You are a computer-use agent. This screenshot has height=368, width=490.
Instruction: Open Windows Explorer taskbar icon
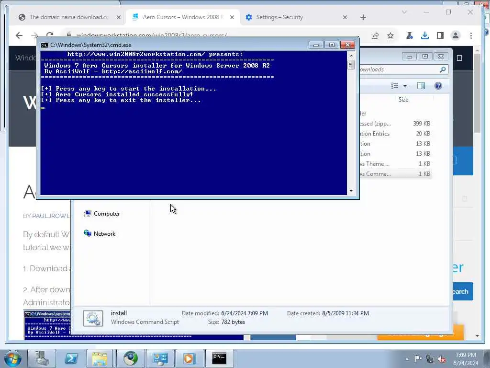(100, 358)
